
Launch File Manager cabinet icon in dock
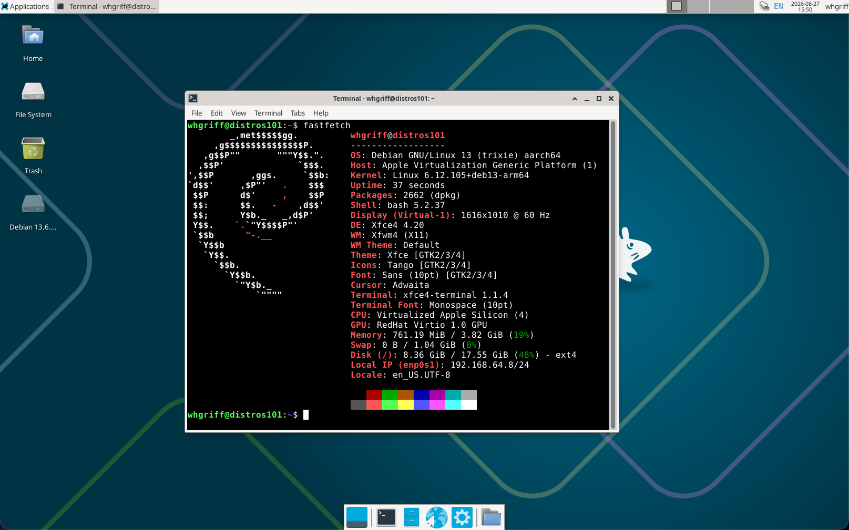click(x=412, y=517)
